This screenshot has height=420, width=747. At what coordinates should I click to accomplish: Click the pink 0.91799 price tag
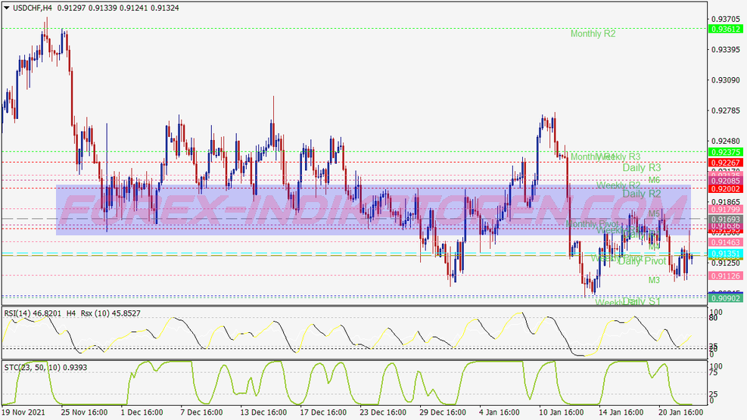click(x=726, y=210)
